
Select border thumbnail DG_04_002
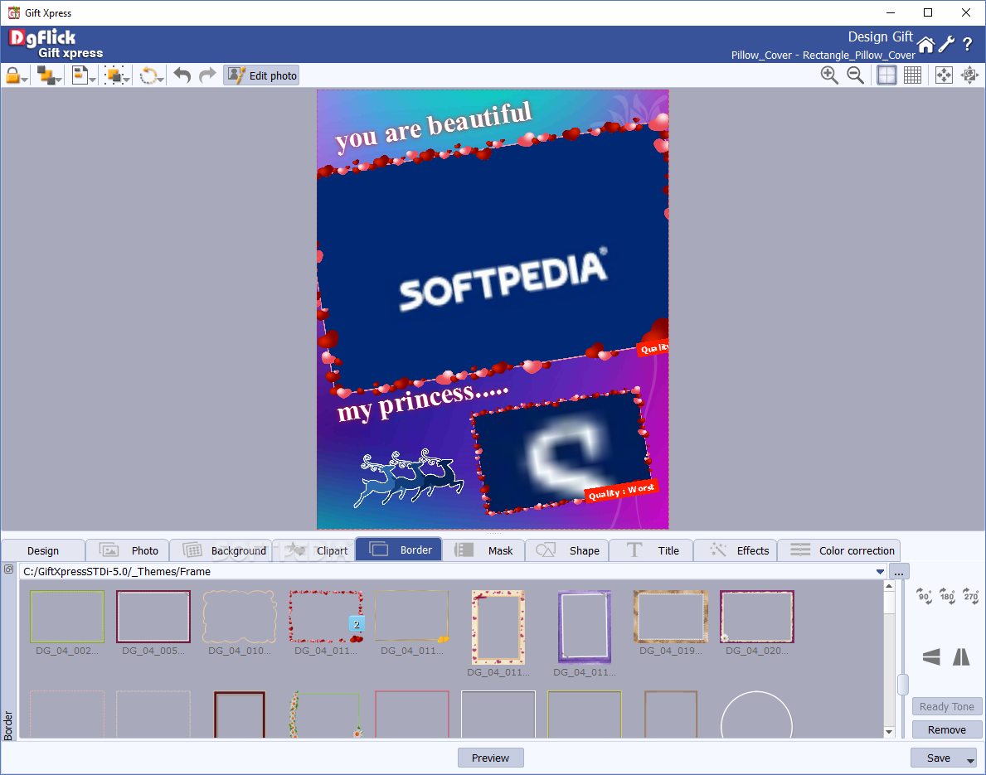tap(66, 617)
